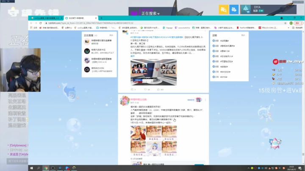The height and width of the screenshot is (171, 305).
Task: Open the first live channel avatar
Action: point(87,42)
